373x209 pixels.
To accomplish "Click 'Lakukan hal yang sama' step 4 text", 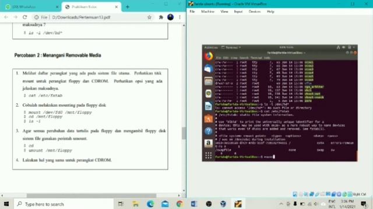I will (x=67, y=160).
